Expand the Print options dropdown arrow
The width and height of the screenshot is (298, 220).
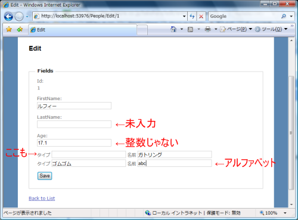[216, 29]
